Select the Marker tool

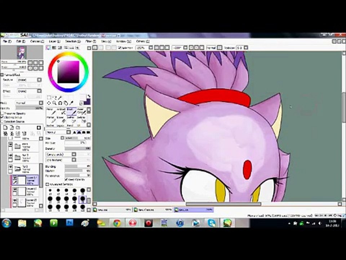point(52,120)
